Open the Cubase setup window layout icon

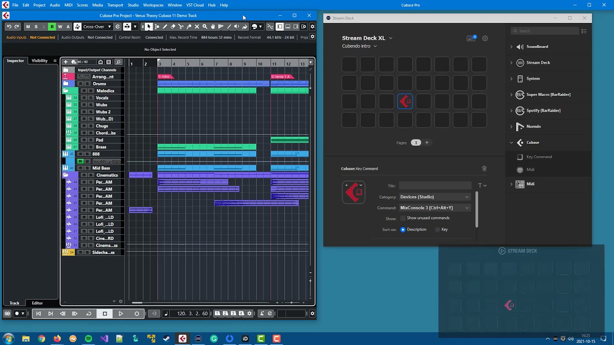[x=304, y=27]
